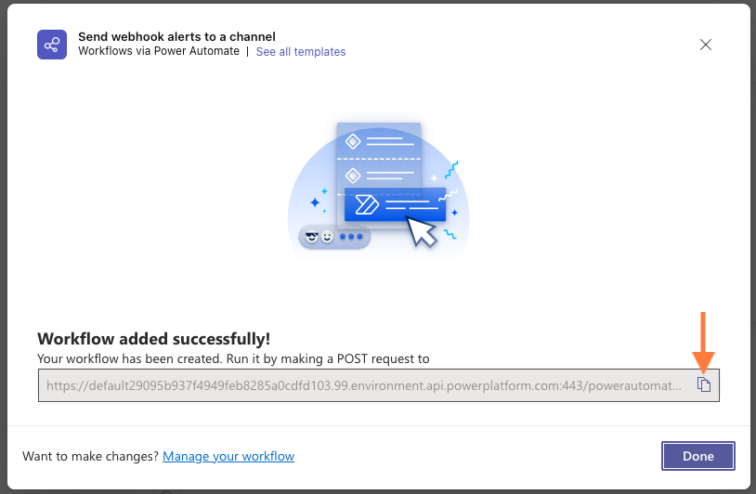Open the See all templates link
Screen dimensions: 756x494
click(301, 52)
